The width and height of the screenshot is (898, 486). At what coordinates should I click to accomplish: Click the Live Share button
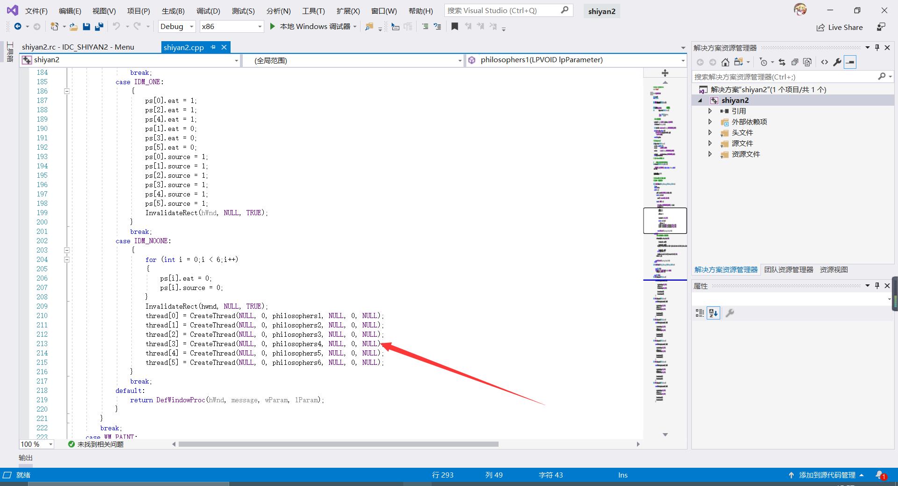click(840, 28)
